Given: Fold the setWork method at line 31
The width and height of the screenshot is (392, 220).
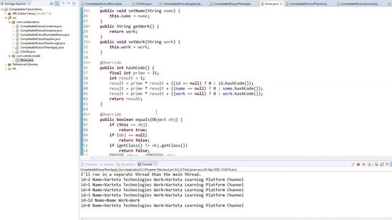Looking at the screenshot, I should (x=89, y=42).
